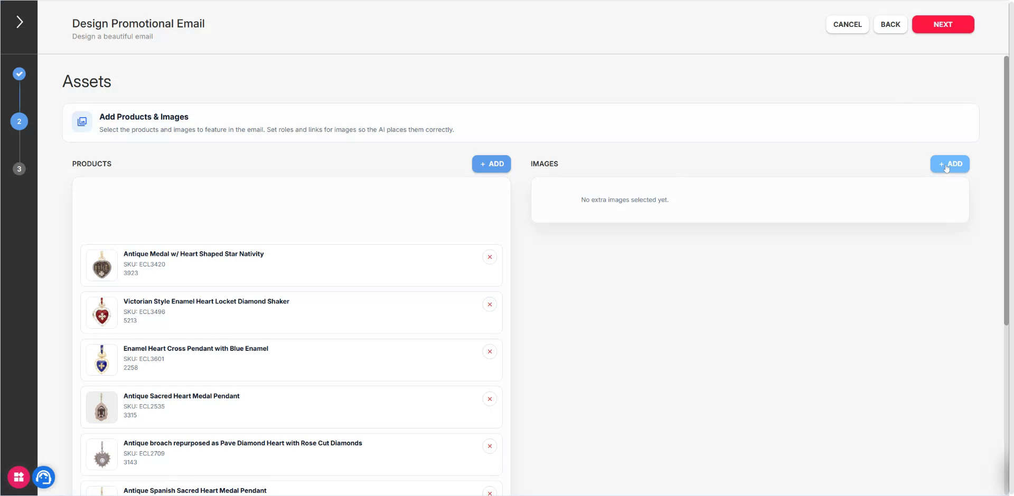Click the IMAGES section label
Viewport: 1014px width, 496px height.
point(544,164)
